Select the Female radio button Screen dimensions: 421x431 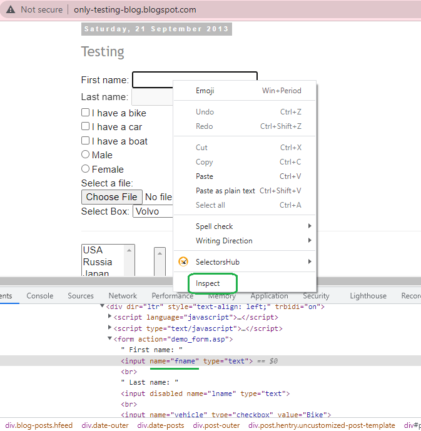pos(85,168)
